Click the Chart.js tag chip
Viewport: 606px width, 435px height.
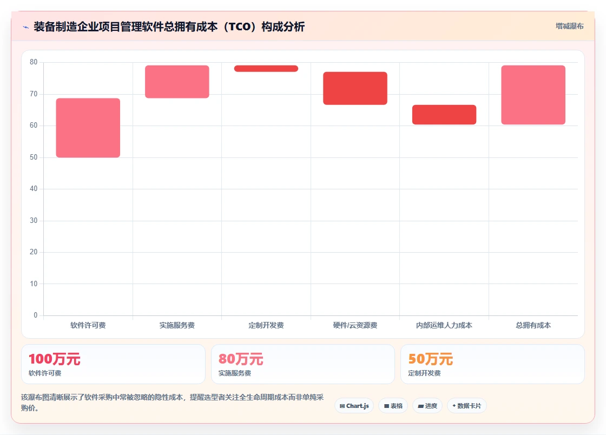coord(354,406)
